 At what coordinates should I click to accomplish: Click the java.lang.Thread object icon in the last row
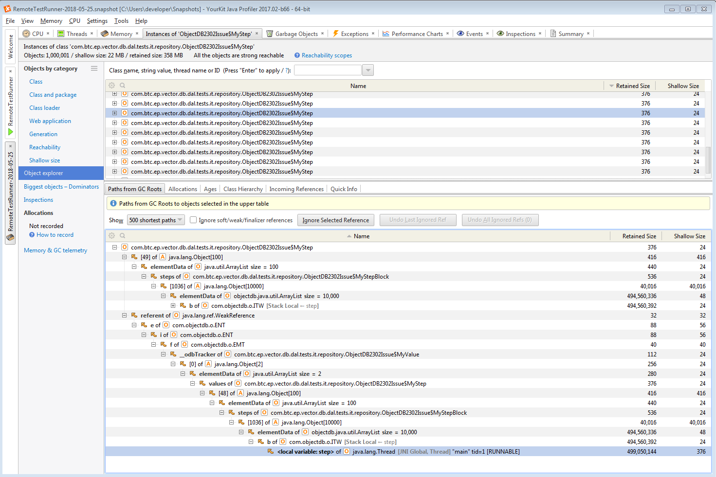tap(347, 452)
